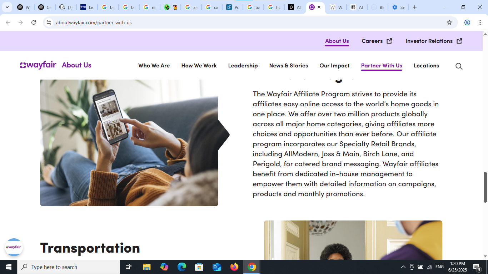Screen dimensions: 488x274
Task: Open the About Us top link
Action: point(337,41)
